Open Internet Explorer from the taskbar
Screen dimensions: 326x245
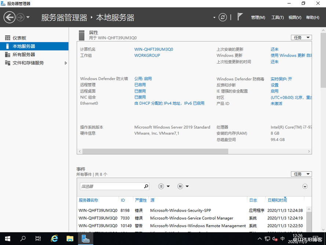click(54, 238)
